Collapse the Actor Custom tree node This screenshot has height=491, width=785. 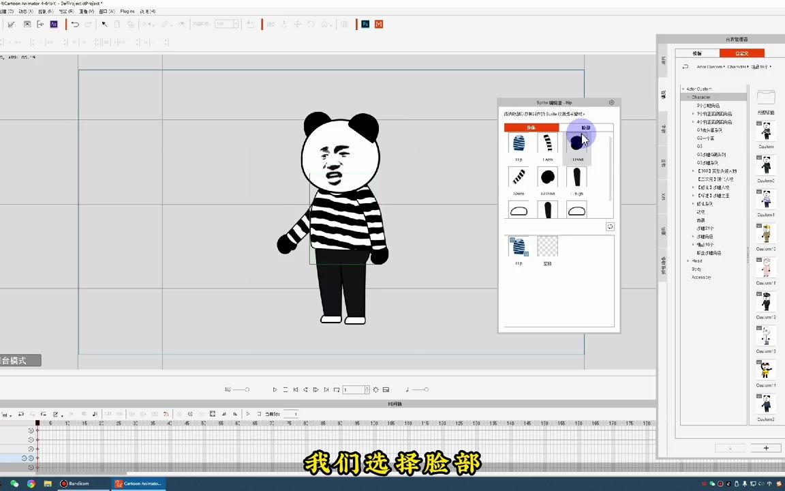pyautogui.click(x=683, y=88)
